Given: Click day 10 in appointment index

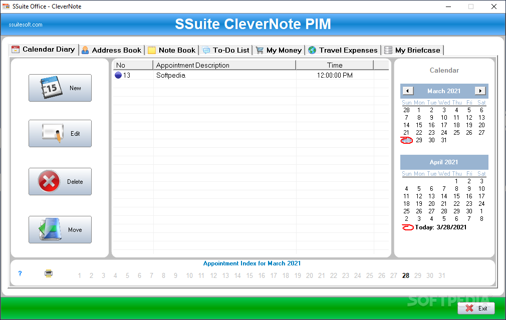Looking at the screenshot, I should [189, 276].
